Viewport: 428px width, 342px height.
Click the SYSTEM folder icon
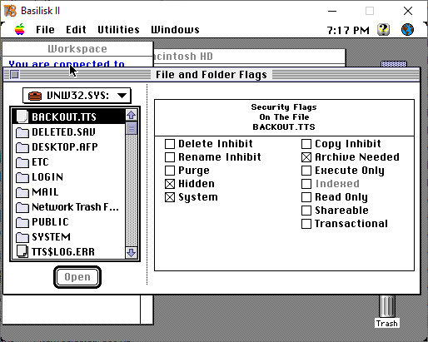22,237
